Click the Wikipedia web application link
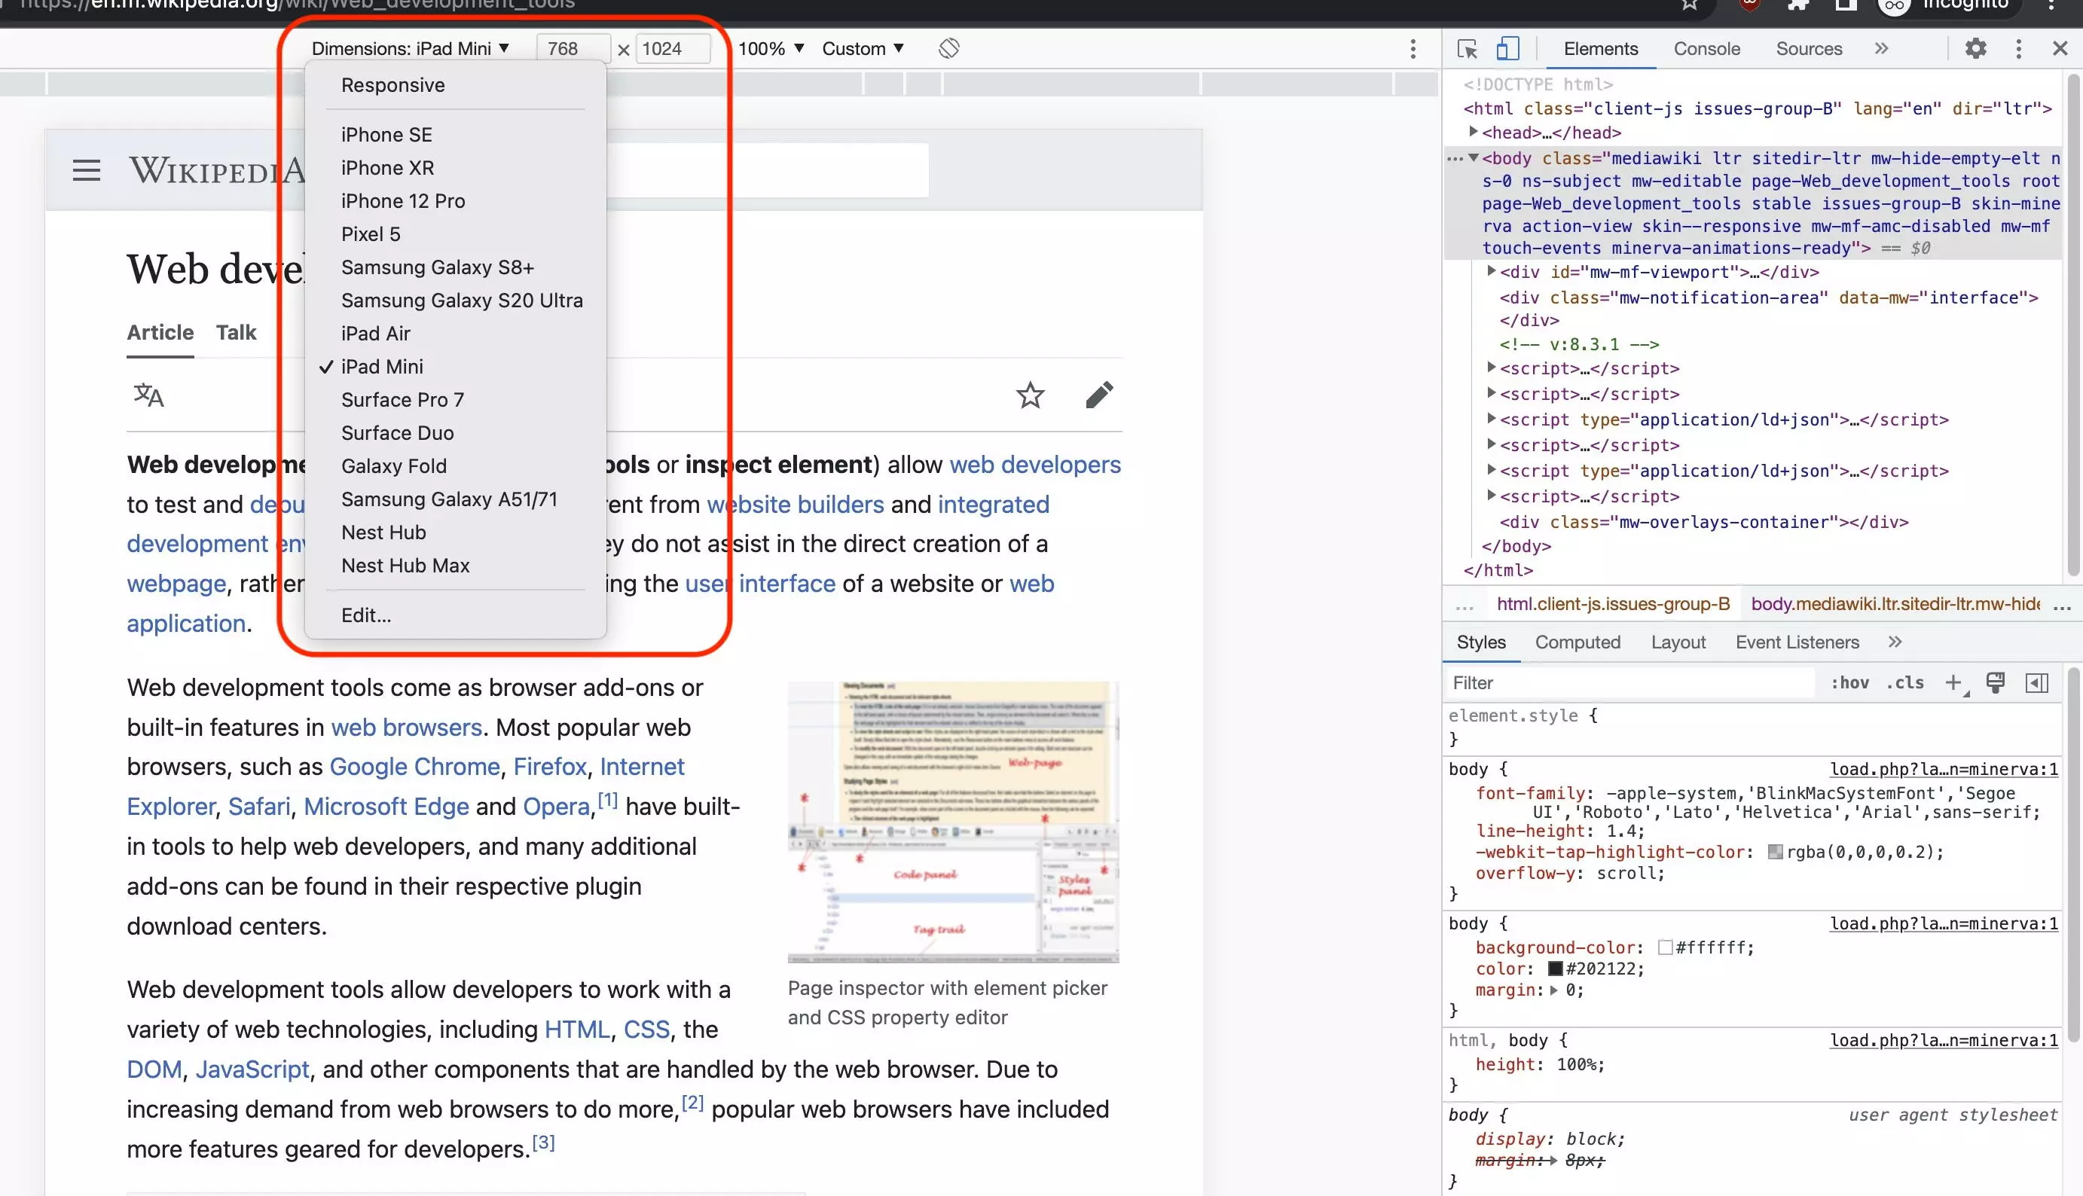Viewport: 2083px width, 1196px height. click(188, 622)
